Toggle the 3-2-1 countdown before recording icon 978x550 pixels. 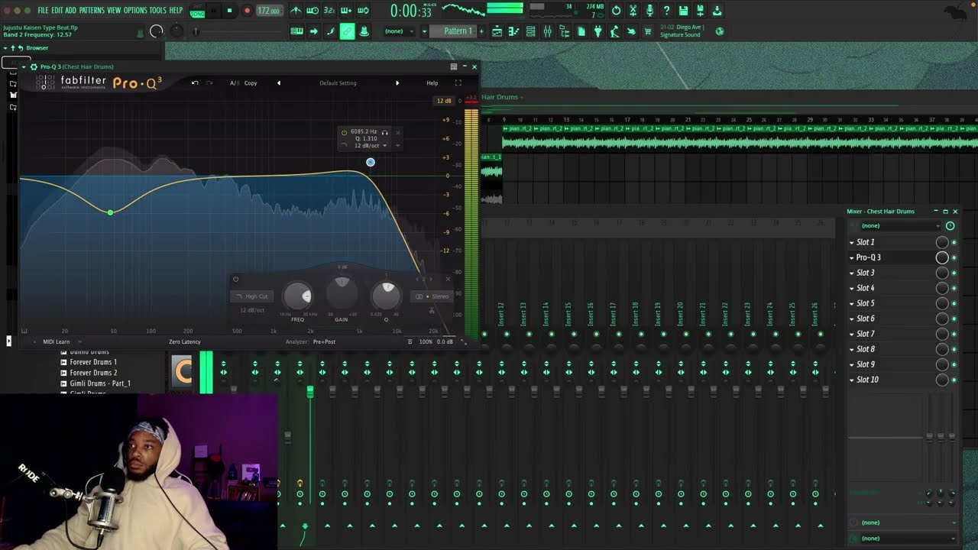click(329, 11)
